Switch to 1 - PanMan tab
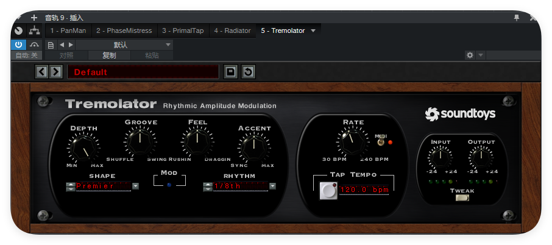The height and width of the screenshot is (245, 552). [68, 30]
